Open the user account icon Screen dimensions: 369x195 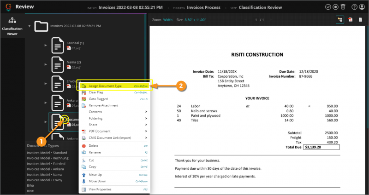tap(362, 7)
